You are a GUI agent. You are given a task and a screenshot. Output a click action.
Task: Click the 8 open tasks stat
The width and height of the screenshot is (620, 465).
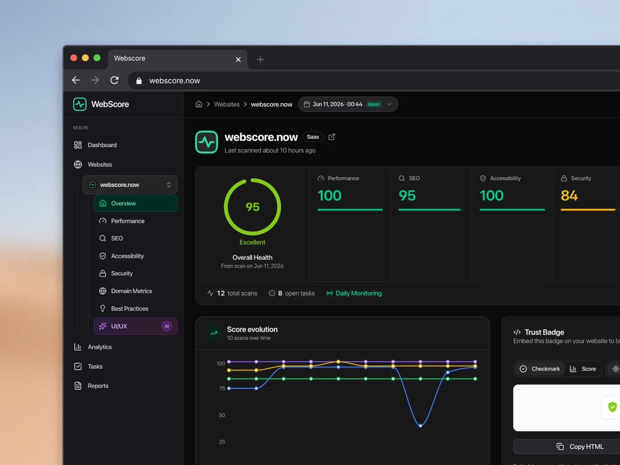pyautogui.click(x=292, y=293)
